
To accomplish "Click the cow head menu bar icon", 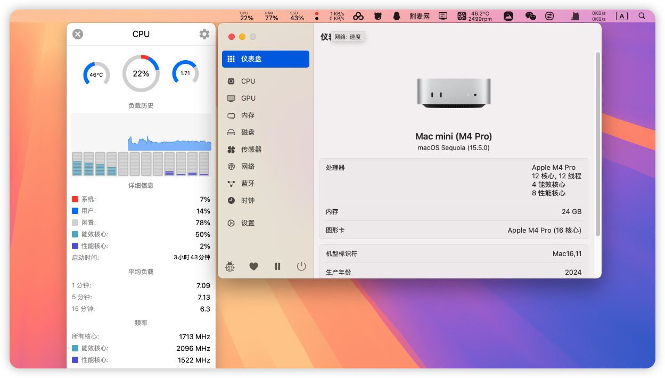I will point(378,16).
